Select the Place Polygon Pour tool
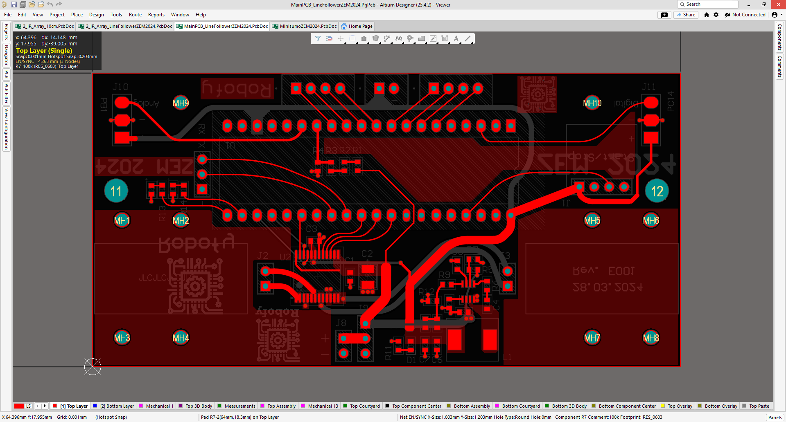The width and height of the screenshot is (786, 422). [421, 38]
